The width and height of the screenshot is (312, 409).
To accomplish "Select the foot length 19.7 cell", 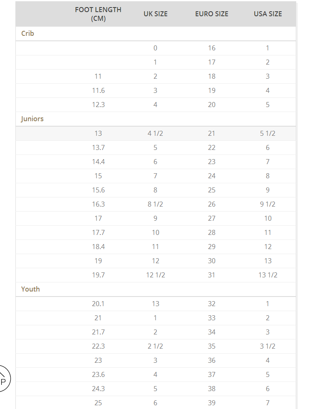I will click(x=98, y=275).
